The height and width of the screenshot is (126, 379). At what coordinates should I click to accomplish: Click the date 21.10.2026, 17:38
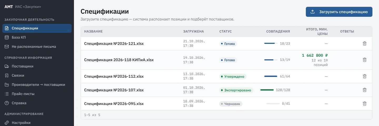(194, 44)
